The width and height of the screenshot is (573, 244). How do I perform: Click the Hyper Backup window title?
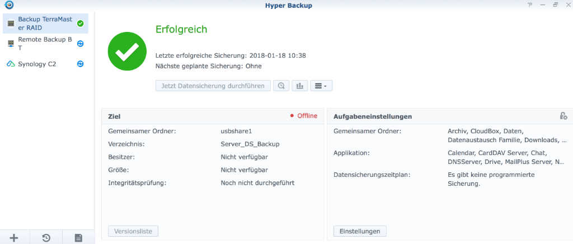click(x=289, y=6)
